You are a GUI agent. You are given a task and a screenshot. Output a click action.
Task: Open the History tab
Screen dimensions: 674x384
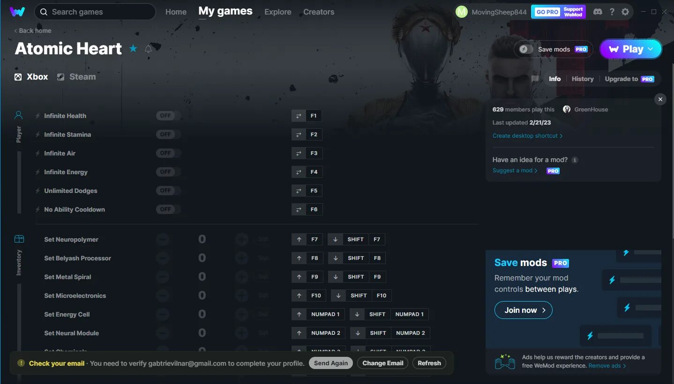[x=583, y=79]
